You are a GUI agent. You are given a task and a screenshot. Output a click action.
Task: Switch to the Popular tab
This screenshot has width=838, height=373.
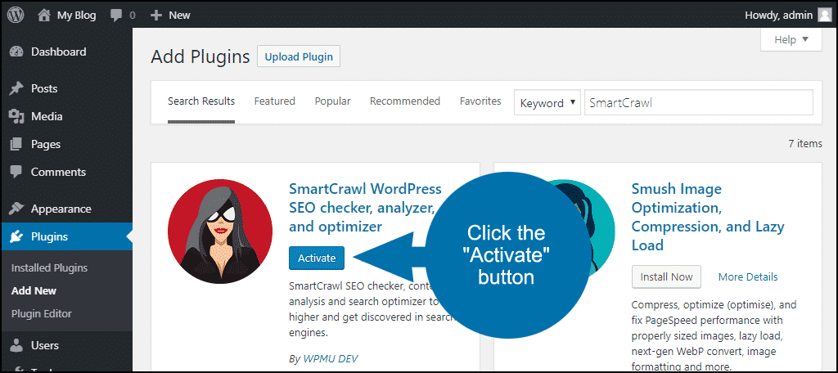click(x=332, y=101)
